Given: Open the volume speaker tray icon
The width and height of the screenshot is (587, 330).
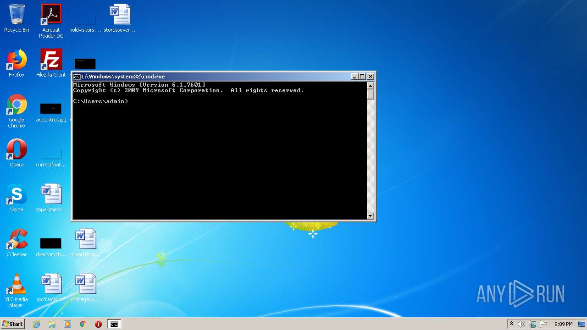Looking at the screenshot, I should [x=521, y=324].
